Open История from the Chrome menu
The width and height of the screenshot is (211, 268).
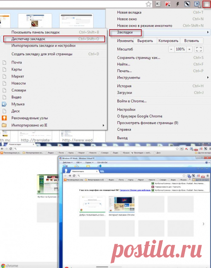coord(124,86)
